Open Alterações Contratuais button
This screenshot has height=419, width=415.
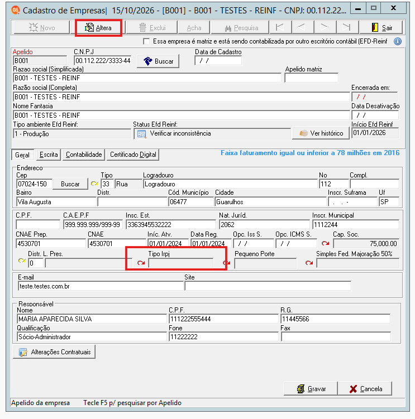coord(54,352)
